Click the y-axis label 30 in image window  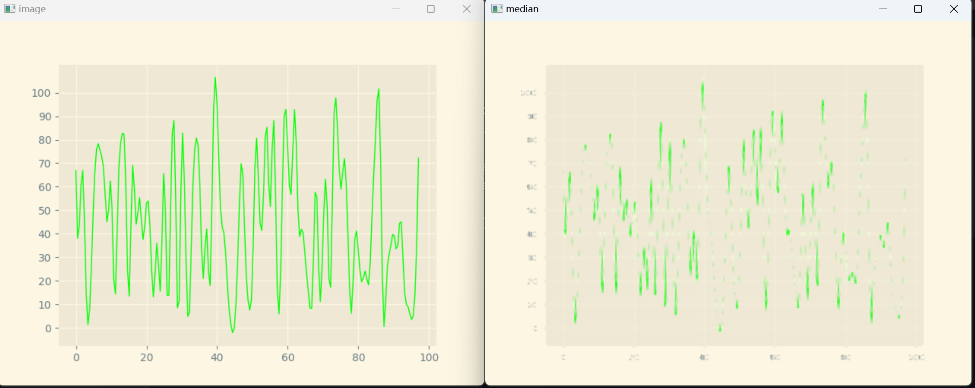tap(45, 258)
